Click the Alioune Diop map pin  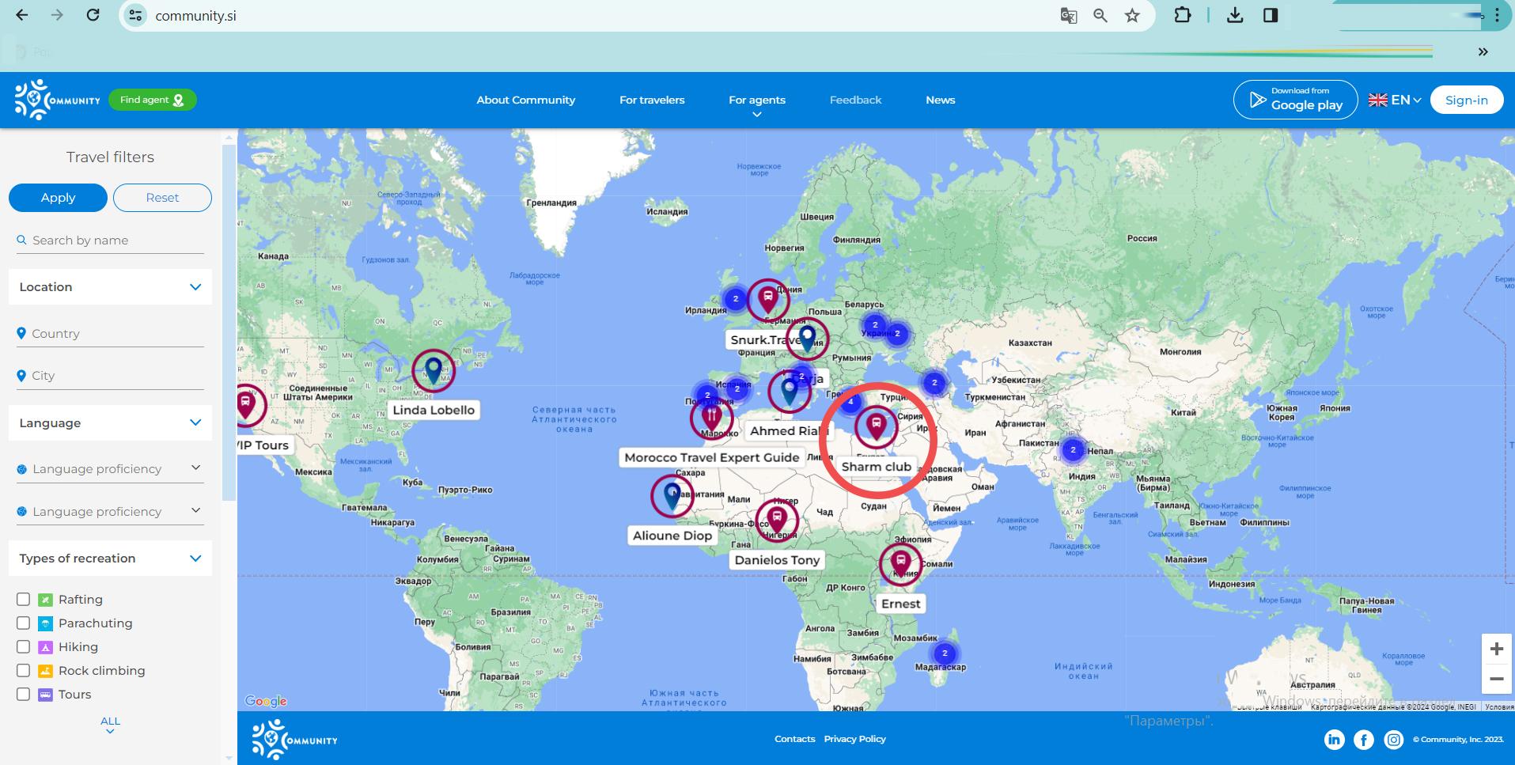pyautogui.click(x=672, y=496)
